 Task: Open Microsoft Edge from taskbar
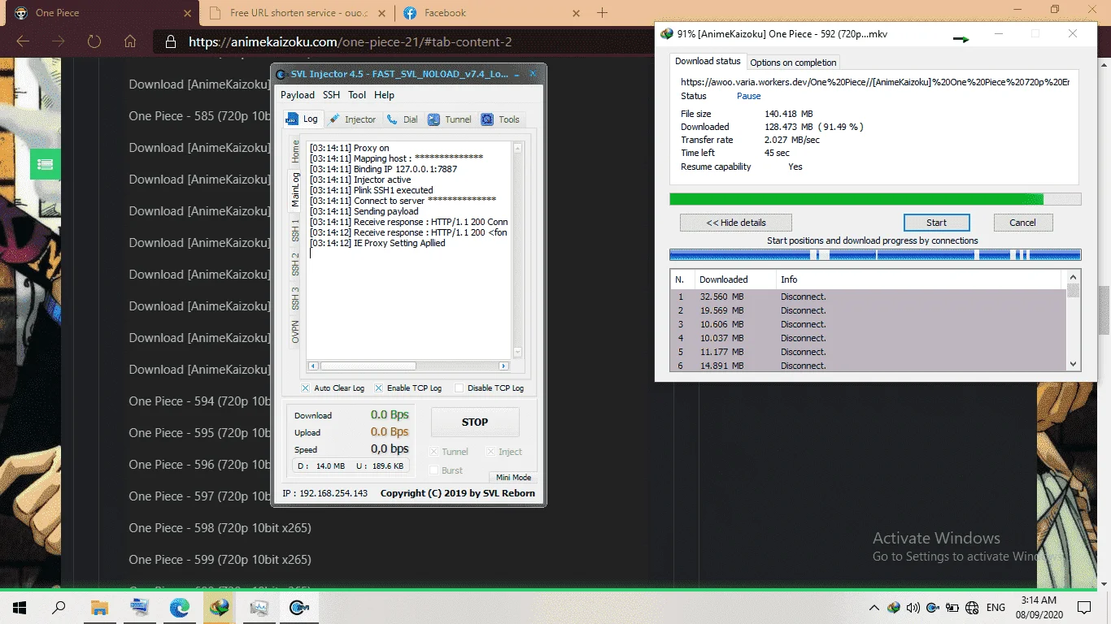click(x=179, y=608)
